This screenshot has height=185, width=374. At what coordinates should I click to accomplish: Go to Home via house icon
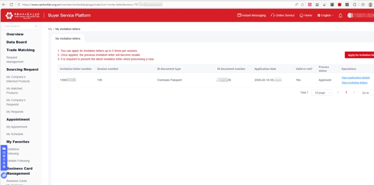306,16
